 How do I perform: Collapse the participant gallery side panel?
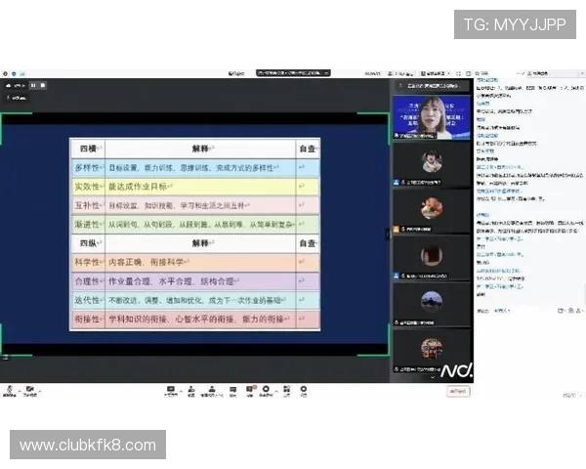[388, 234]
